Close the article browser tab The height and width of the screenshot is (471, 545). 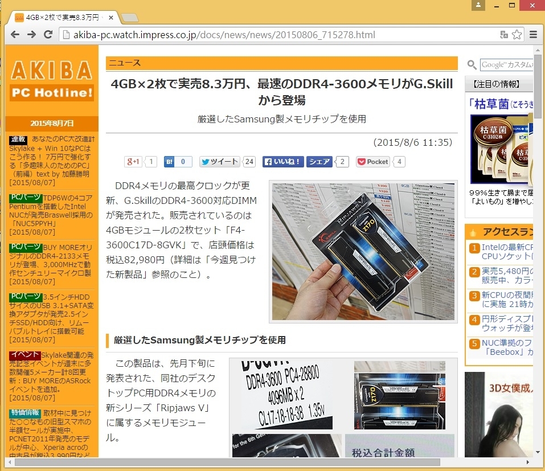coord(111,18)
